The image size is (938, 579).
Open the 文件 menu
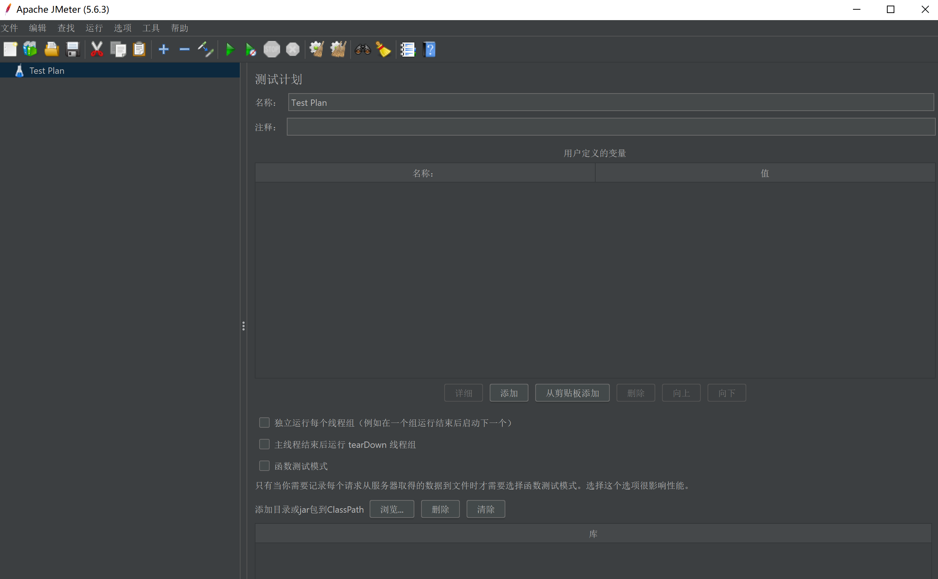(x=10, y=28)
